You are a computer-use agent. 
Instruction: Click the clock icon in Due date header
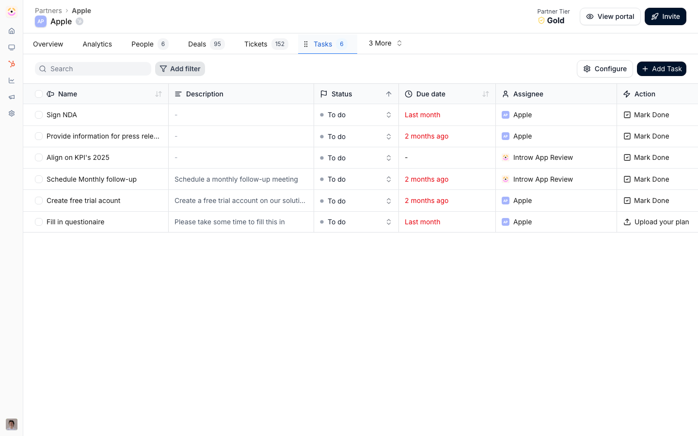click(409, 94)
